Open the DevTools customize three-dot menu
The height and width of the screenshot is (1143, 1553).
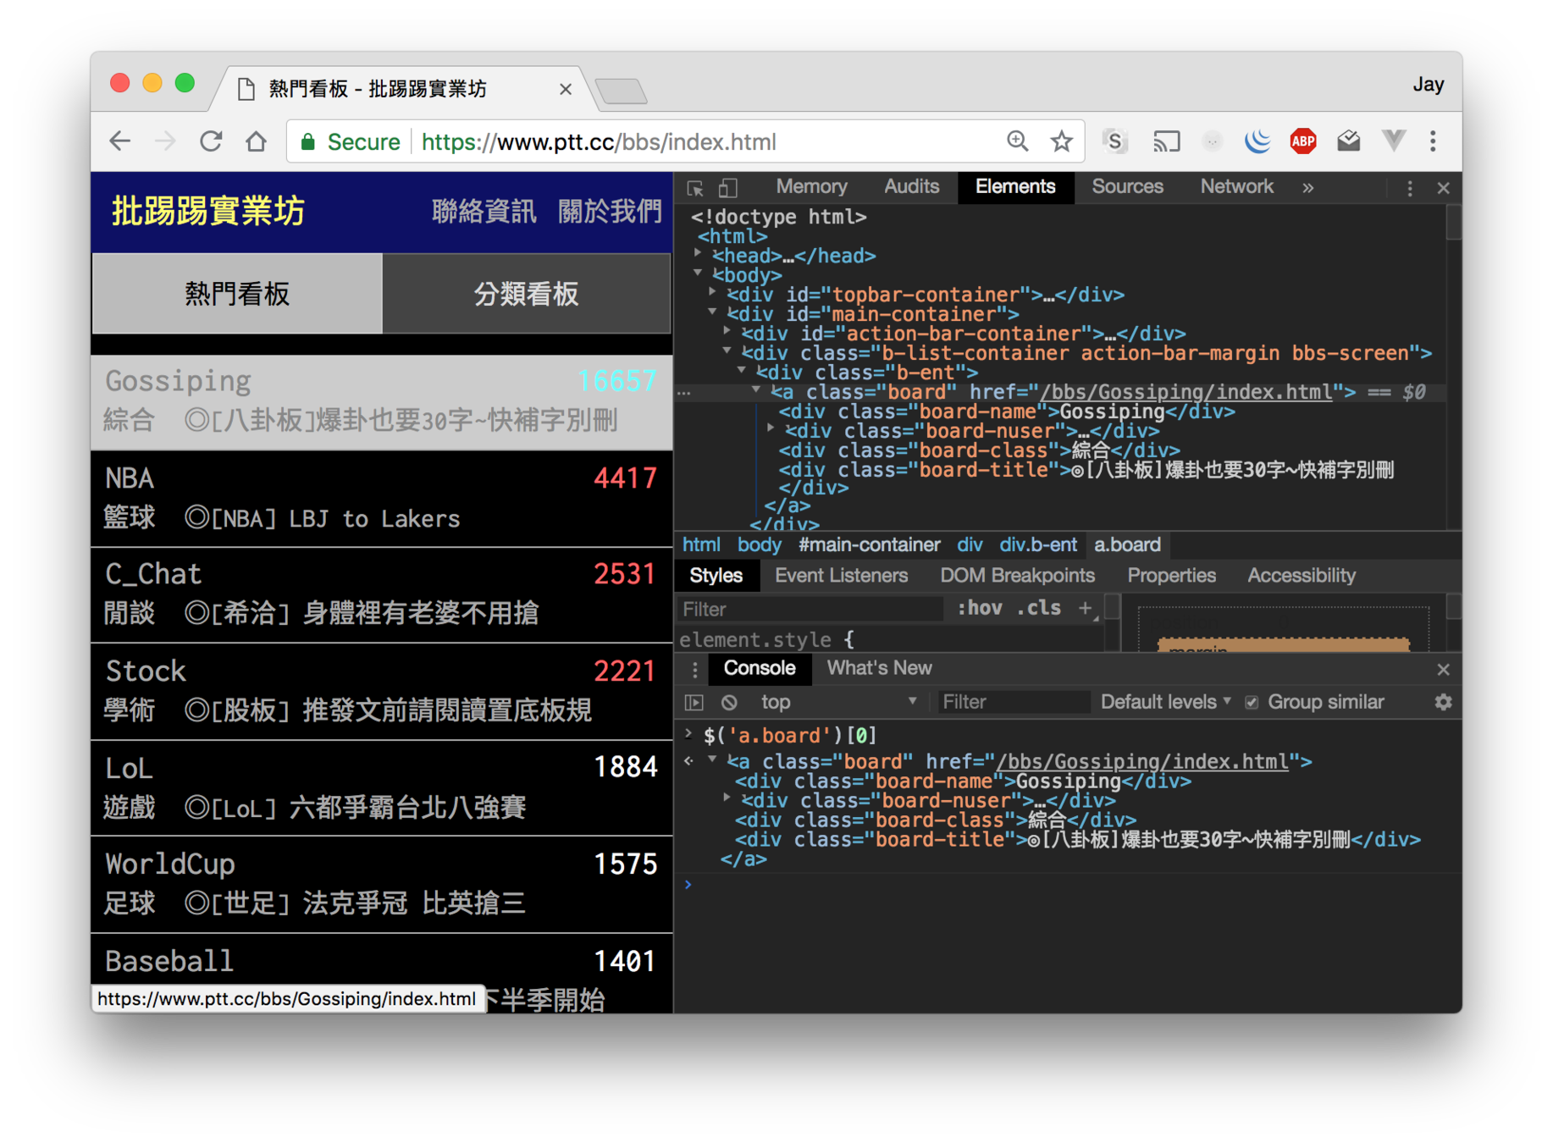(x=1410, y=188)
